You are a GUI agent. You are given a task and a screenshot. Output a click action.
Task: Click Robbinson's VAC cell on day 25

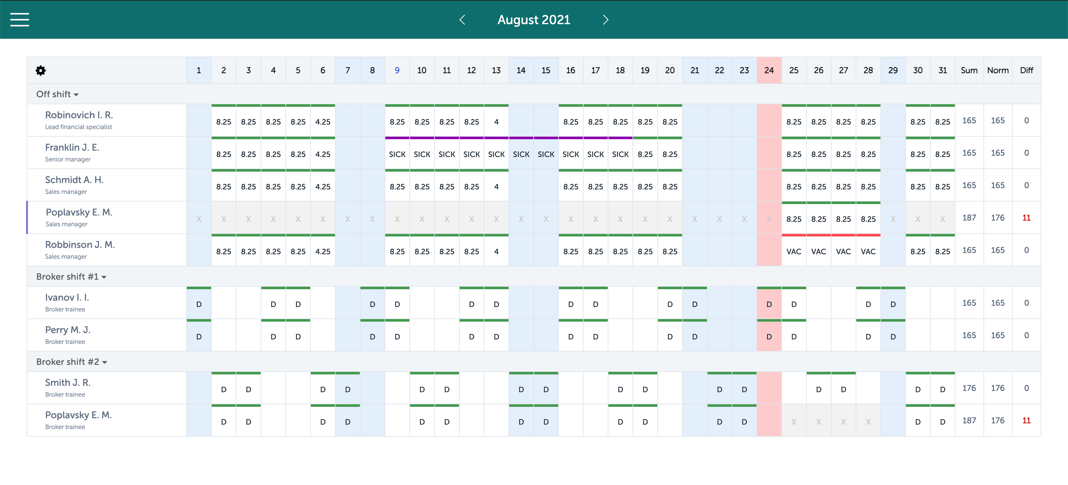(794, 252)
